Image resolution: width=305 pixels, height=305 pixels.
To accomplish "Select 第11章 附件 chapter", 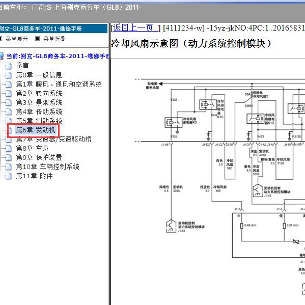I will click(34, 176).
